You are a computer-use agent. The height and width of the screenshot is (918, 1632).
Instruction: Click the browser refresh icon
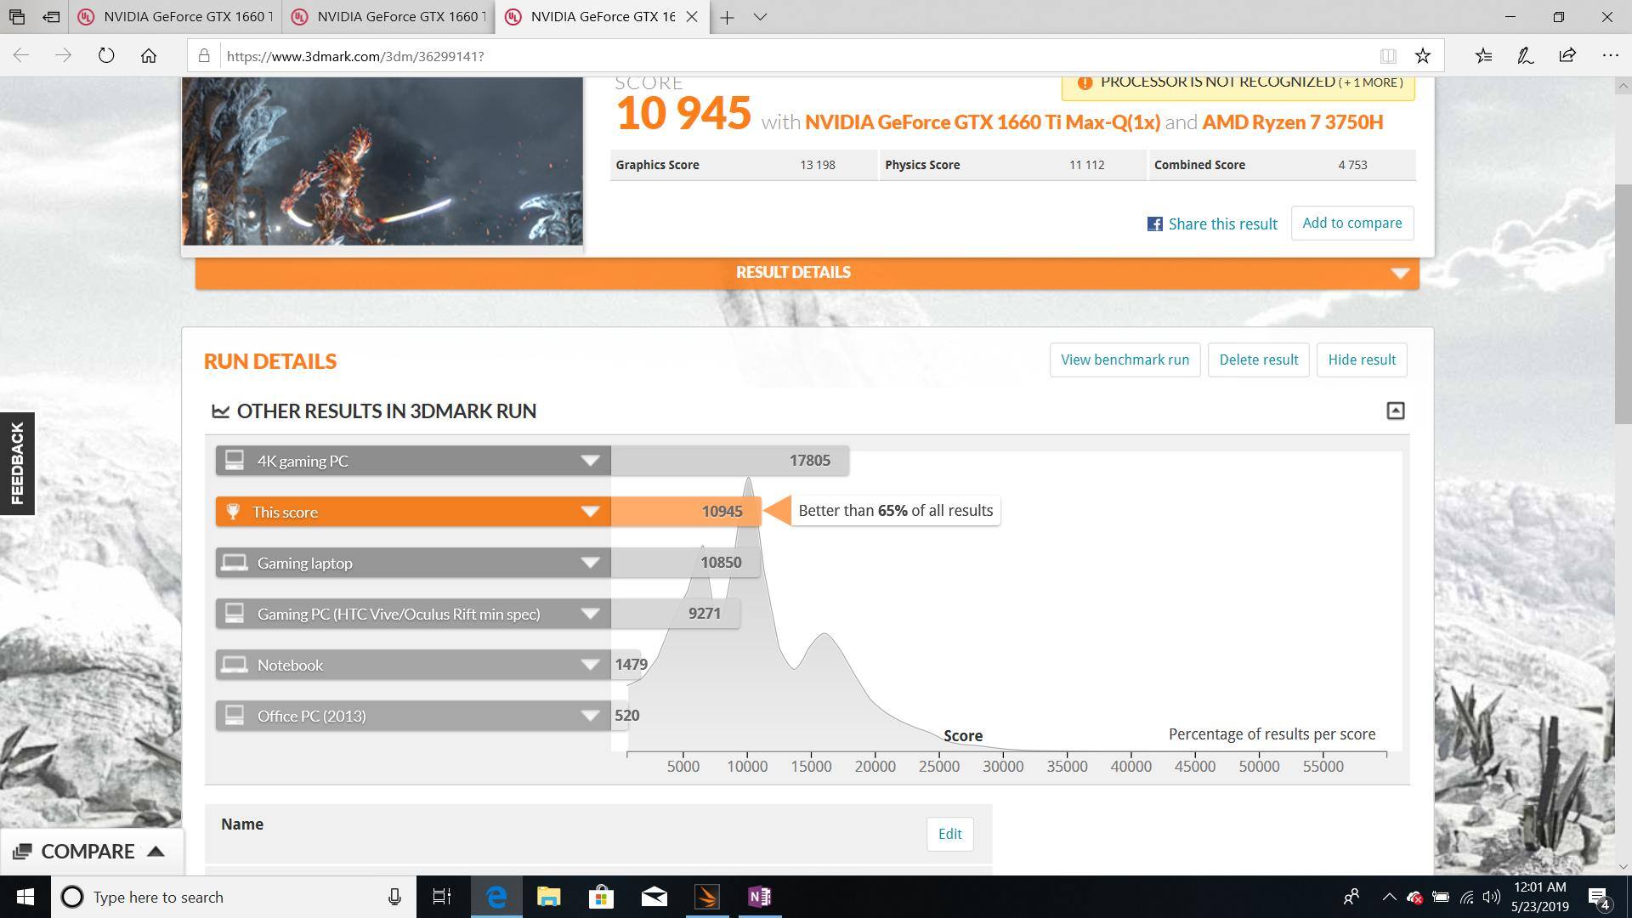(x=106, y=56)
